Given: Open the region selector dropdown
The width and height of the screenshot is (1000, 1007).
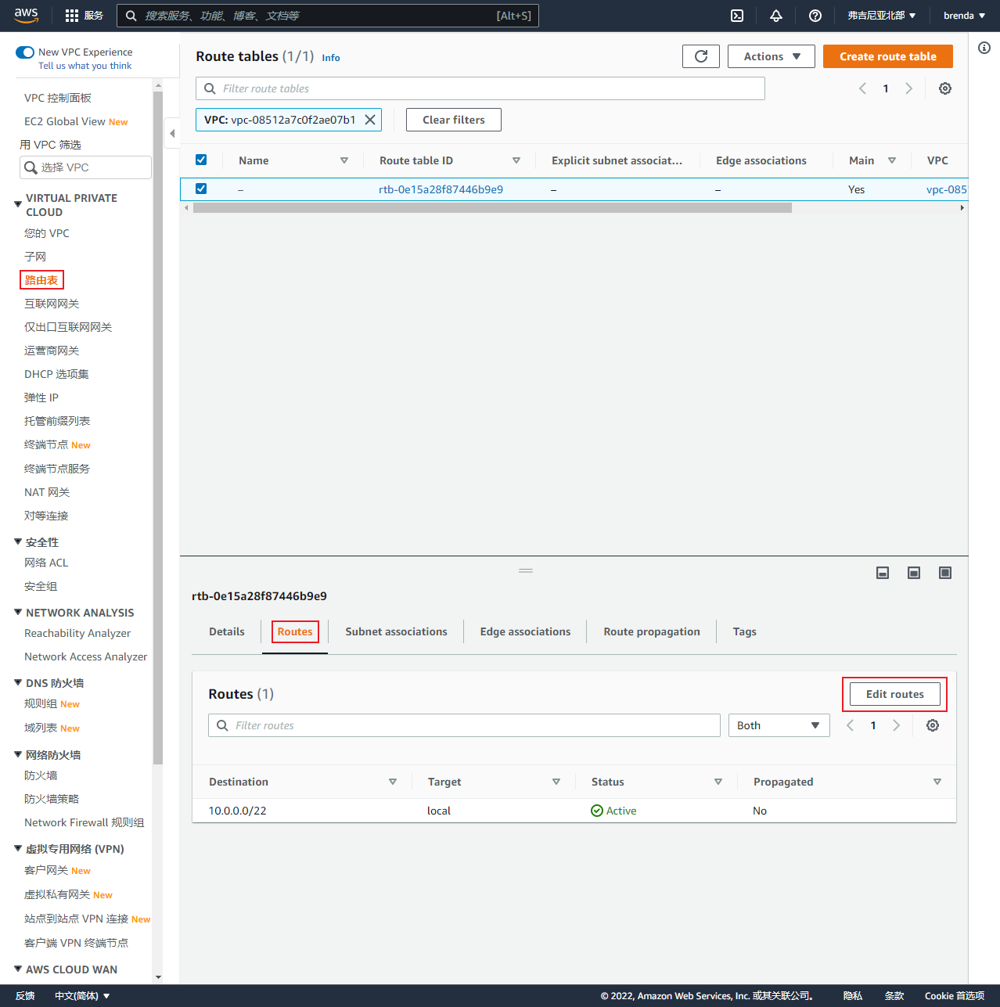Looking at the screenshot, I should pyautogui.click(x=881, y=16).
